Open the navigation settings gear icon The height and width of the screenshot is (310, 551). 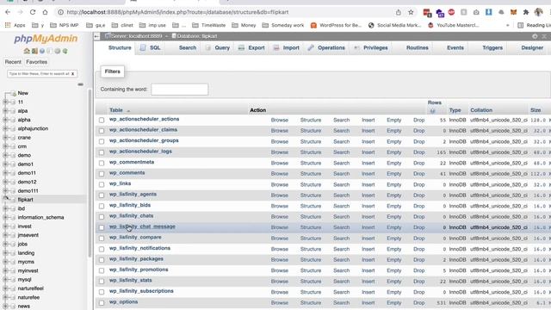tap(58, 51)
